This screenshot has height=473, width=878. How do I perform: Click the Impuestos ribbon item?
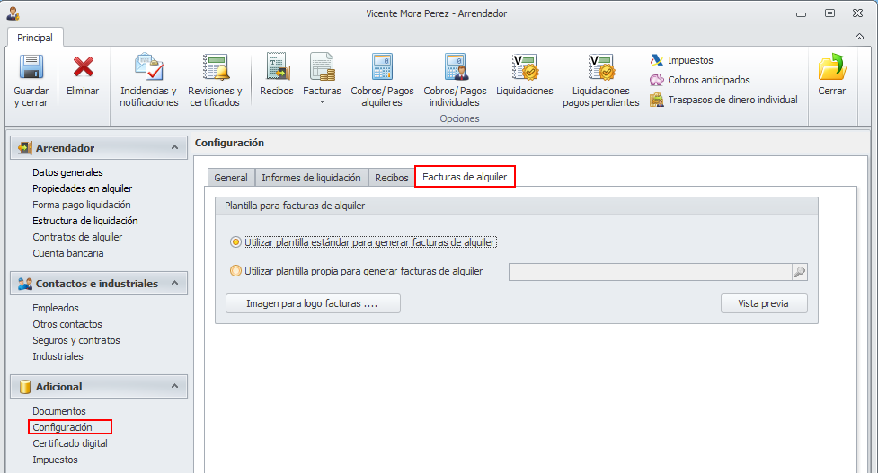pos(681,60)
